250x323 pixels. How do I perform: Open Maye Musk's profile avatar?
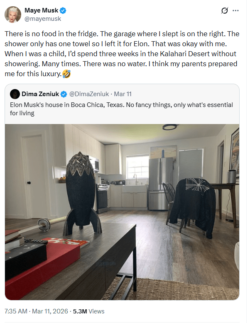[13, 15]
